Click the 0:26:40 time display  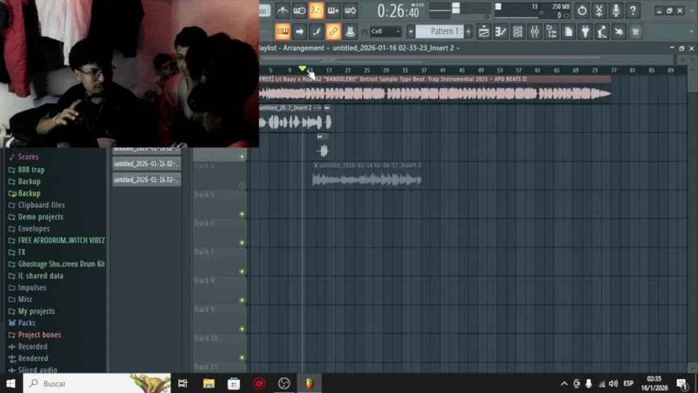click(398, 11)
